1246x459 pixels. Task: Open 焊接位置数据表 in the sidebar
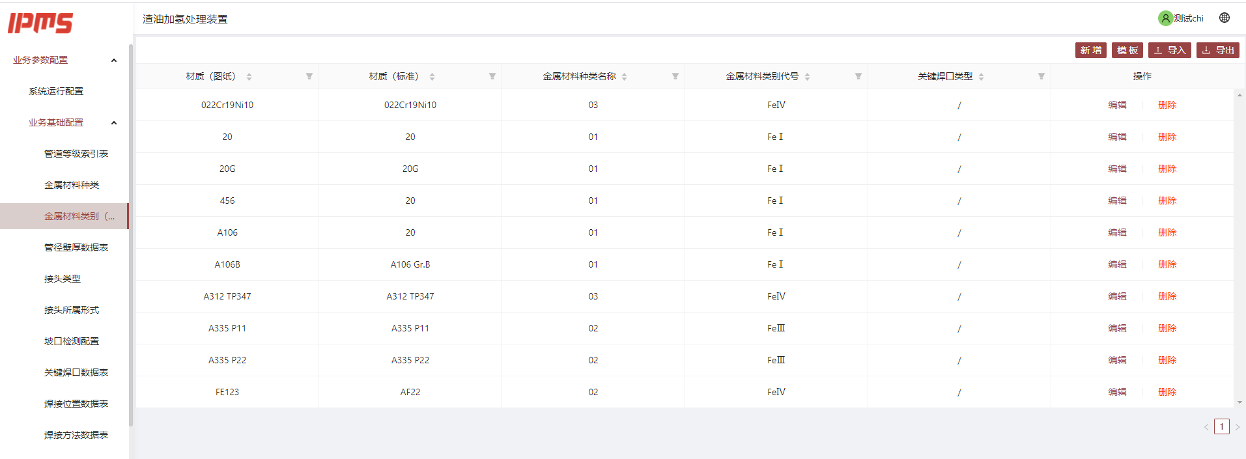pos(76,404)
